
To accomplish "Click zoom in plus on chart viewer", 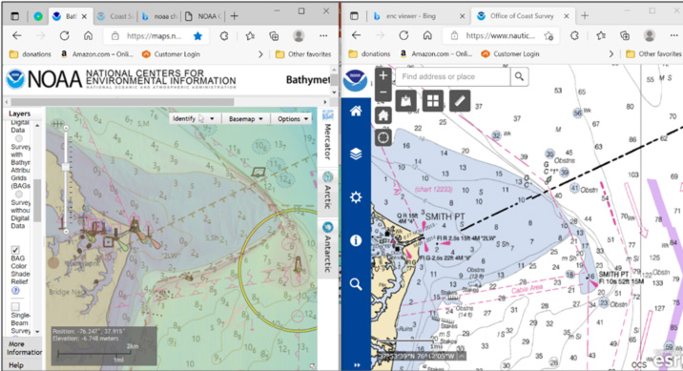I will [x=383, y=75].
